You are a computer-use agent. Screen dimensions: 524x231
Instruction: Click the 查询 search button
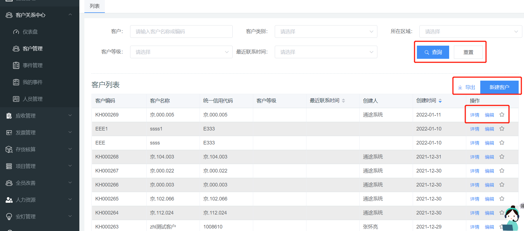[x=433, y=52]
